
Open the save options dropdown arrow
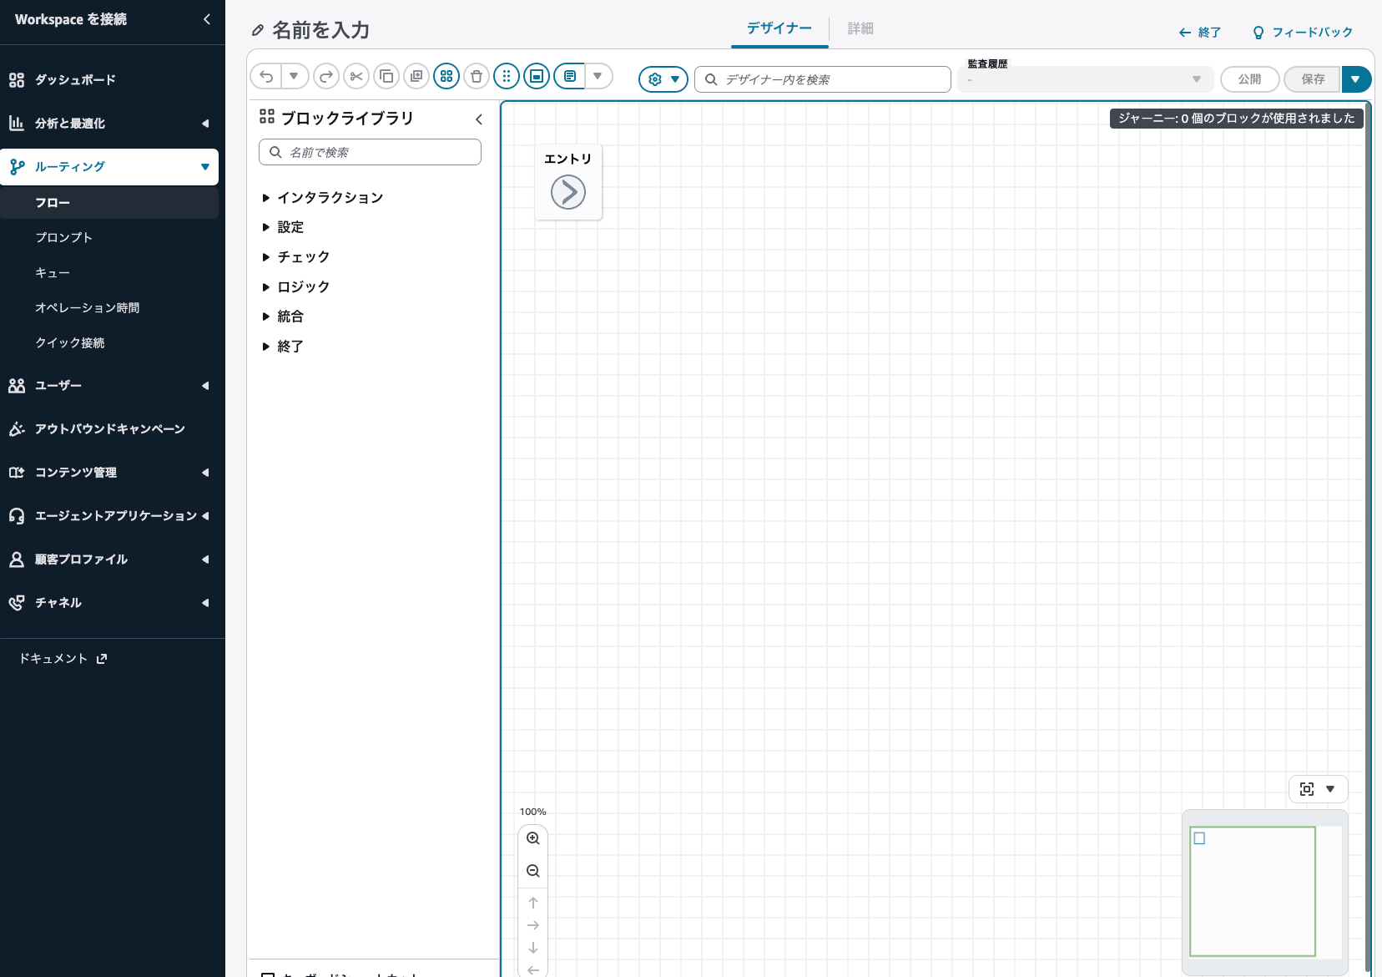(x=1356, y=79)
